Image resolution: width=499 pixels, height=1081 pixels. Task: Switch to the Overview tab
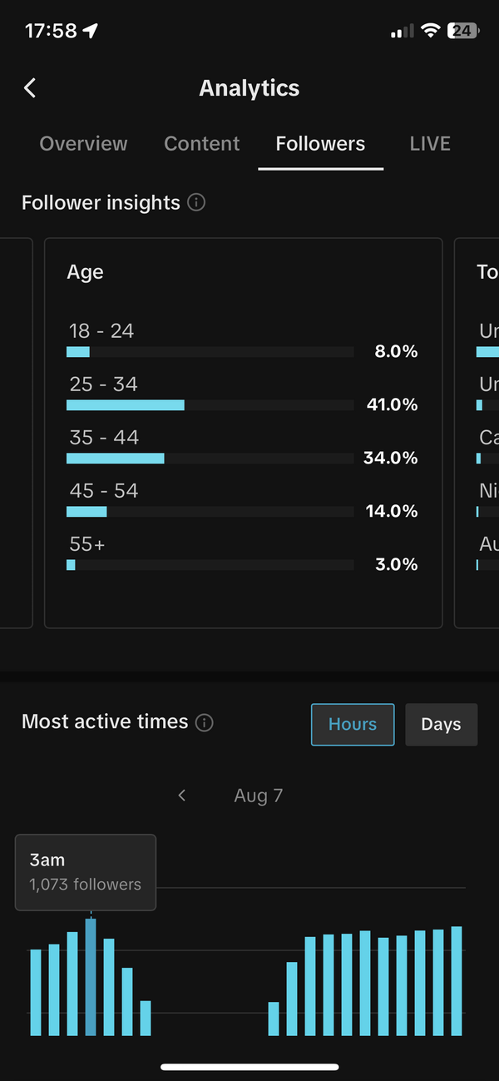click(83, 143)
